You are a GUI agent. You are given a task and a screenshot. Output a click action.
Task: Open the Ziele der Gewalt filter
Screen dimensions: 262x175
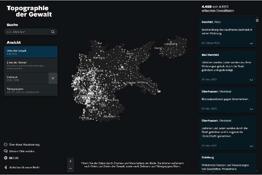click(x=31, y=65)
